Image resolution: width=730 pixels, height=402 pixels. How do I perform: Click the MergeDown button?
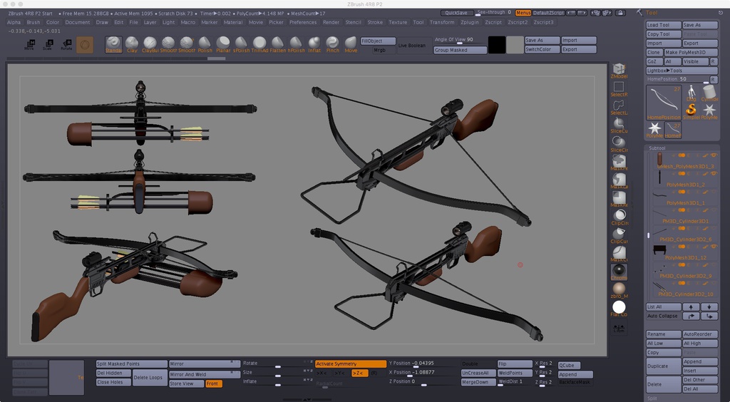(x=478, y=382)
